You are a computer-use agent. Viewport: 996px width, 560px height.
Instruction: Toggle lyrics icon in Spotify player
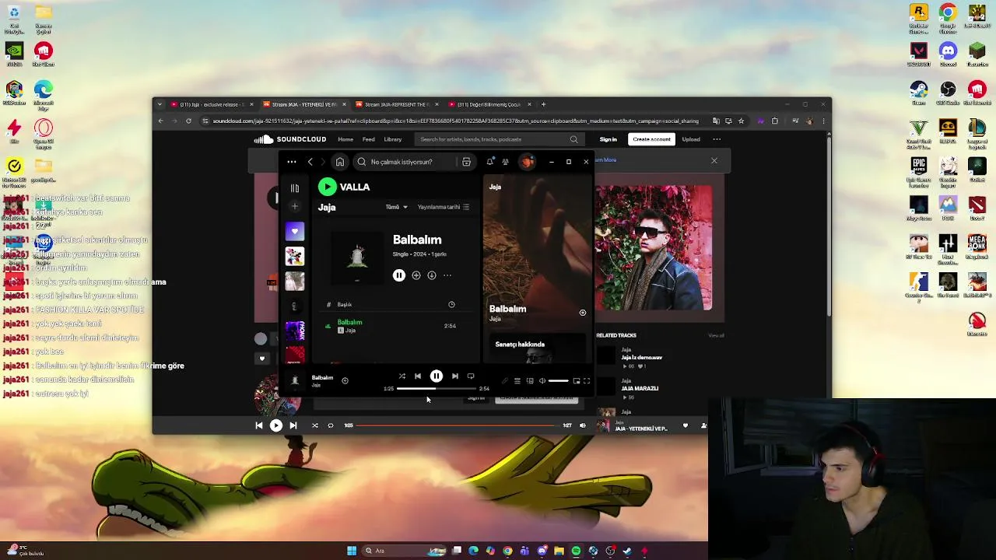505,381
